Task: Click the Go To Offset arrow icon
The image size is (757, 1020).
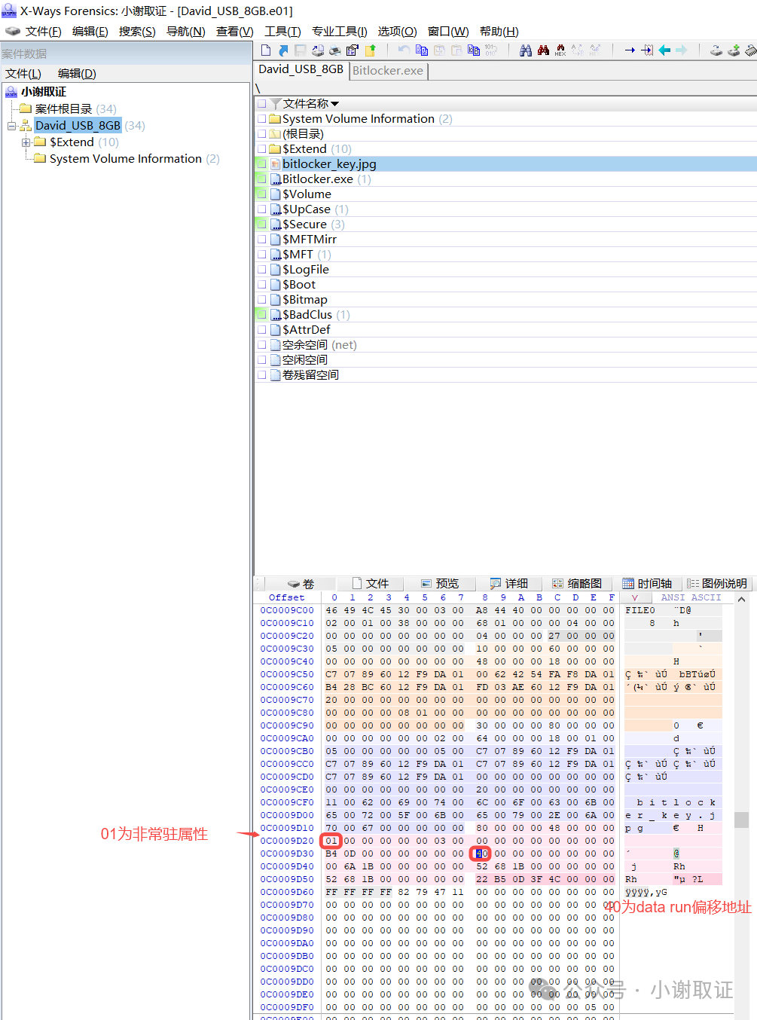Action: (630, 50)
